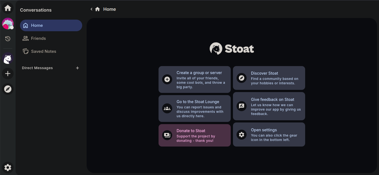Click the Discover Stoat card
The height and width of the screenshot is (175, 379).
click(269, 78)
